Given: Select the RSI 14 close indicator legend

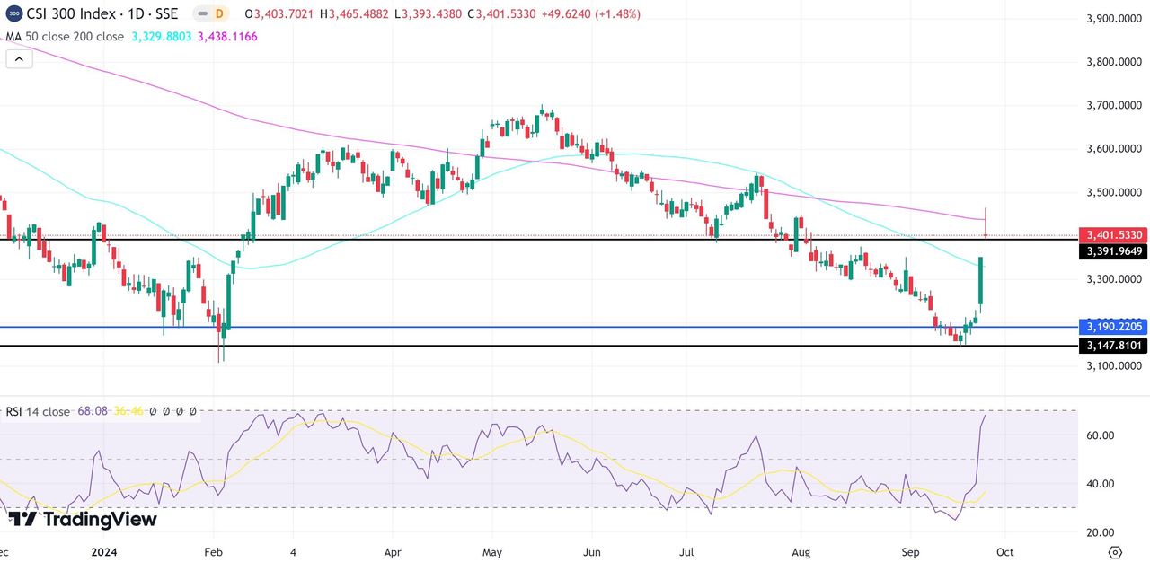Looking at the screenshot, I should [37, 411].
